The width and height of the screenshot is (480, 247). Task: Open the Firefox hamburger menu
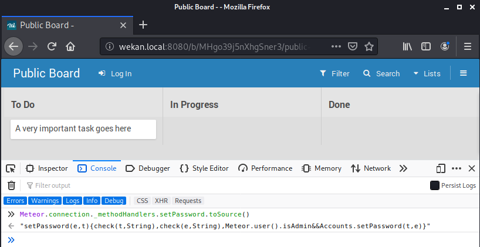pos(467,46)
